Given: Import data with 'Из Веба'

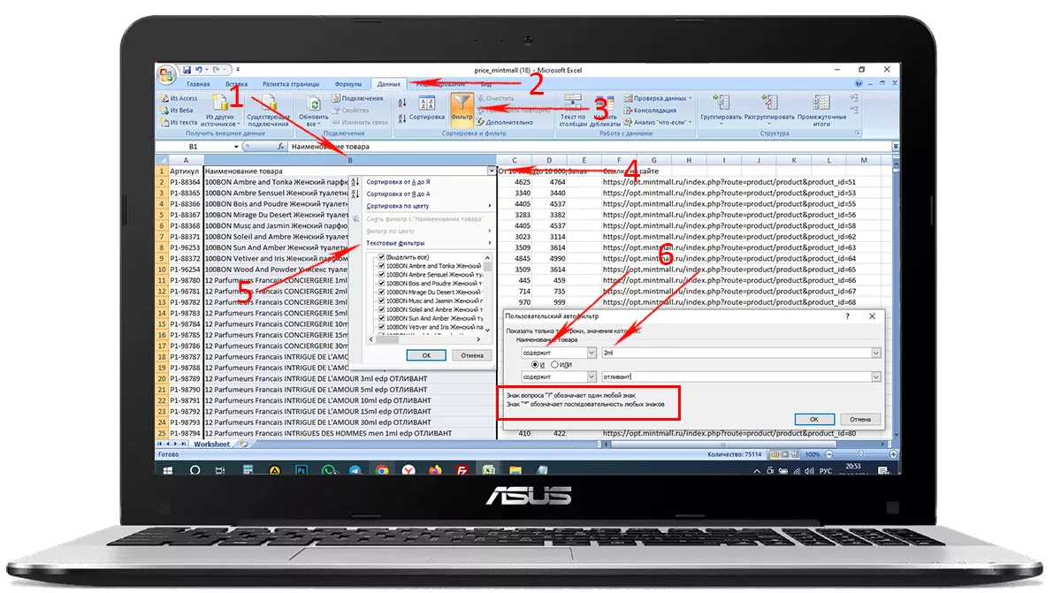Looking at the screenshot, I should pyautogui.click(x=177, y=110).
